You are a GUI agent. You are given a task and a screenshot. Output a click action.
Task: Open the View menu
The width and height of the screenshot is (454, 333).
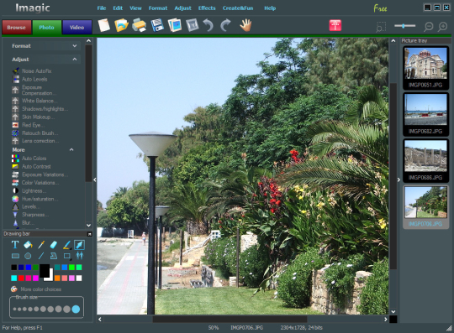click(x=135, y=8)
